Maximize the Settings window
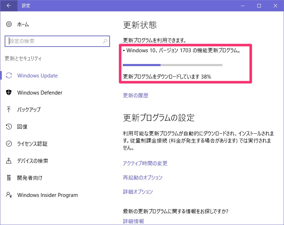The width and height of the screenshot is (284, 225). (x=259, y=6)
